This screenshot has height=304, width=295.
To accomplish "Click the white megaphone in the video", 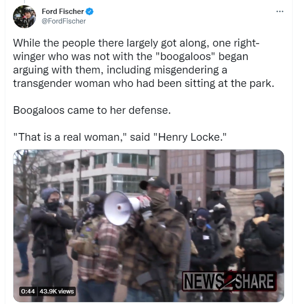I will click(121, 207).
